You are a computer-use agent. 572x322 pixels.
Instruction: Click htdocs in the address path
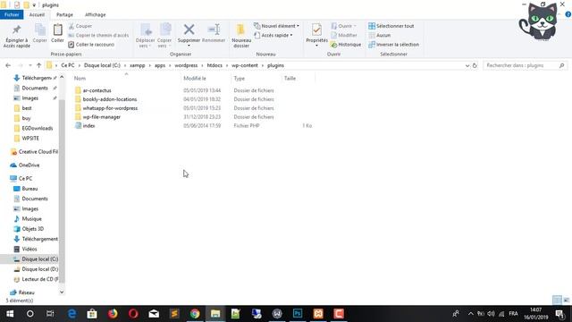pyautogui.click(x=214, y=65)
